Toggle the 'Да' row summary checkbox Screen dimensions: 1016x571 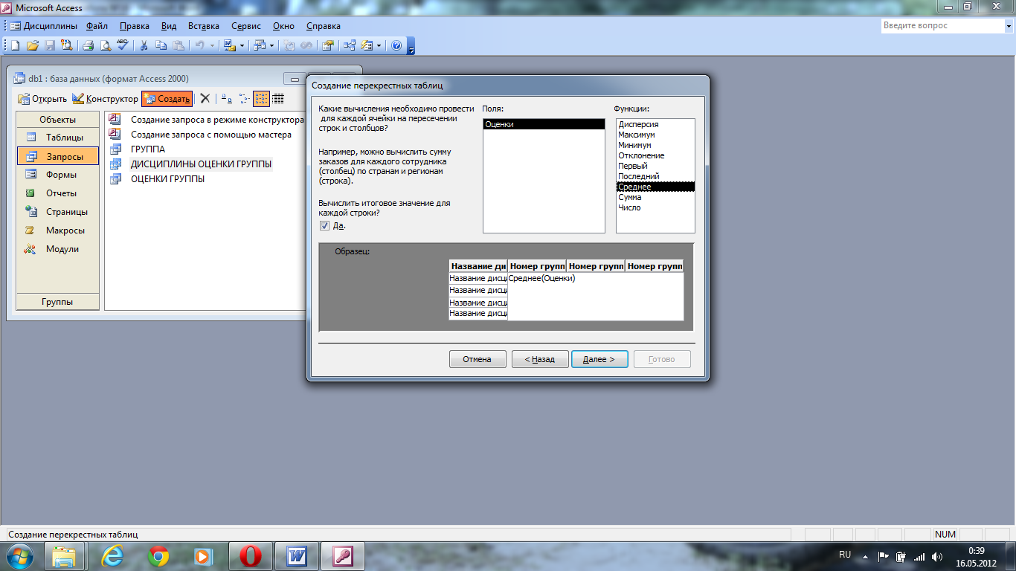[324, 225]
